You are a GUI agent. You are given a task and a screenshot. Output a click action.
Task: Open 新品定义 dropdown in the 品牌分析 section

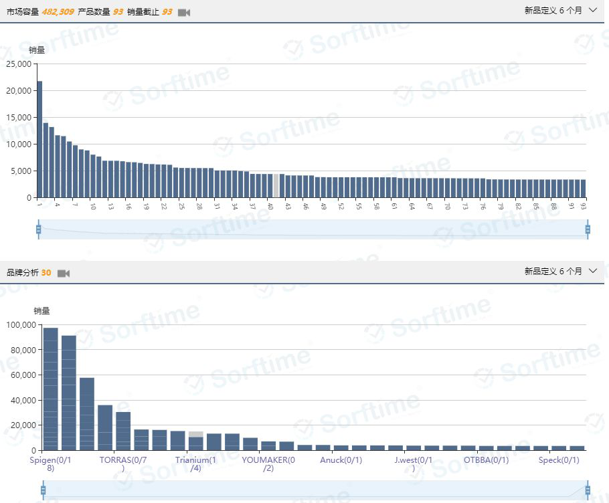[x=560, y=272]
